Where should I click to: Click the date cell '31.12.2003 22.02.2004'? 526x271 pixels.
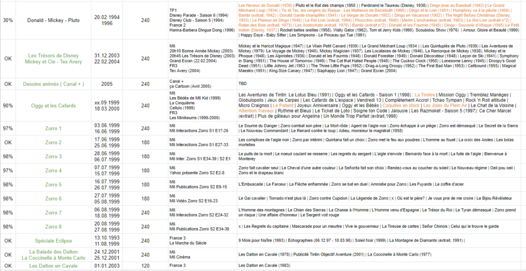point(107,59)
